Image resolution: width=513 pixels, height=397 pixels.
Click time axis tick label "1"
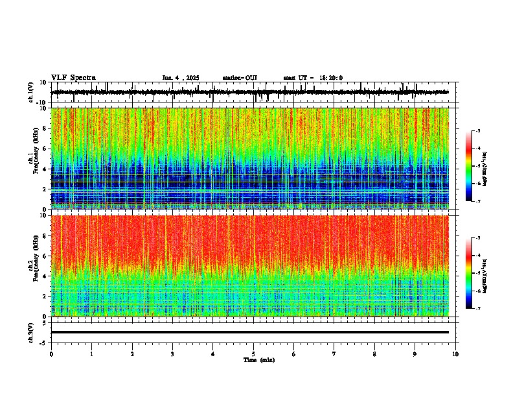(91, 354)
